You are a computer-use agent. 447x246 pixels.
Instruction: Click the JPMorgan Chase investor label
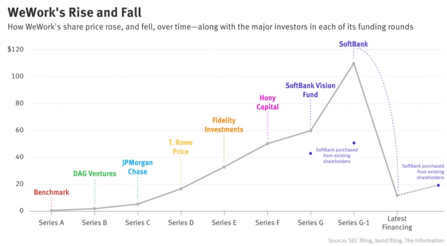coord(137,167)
